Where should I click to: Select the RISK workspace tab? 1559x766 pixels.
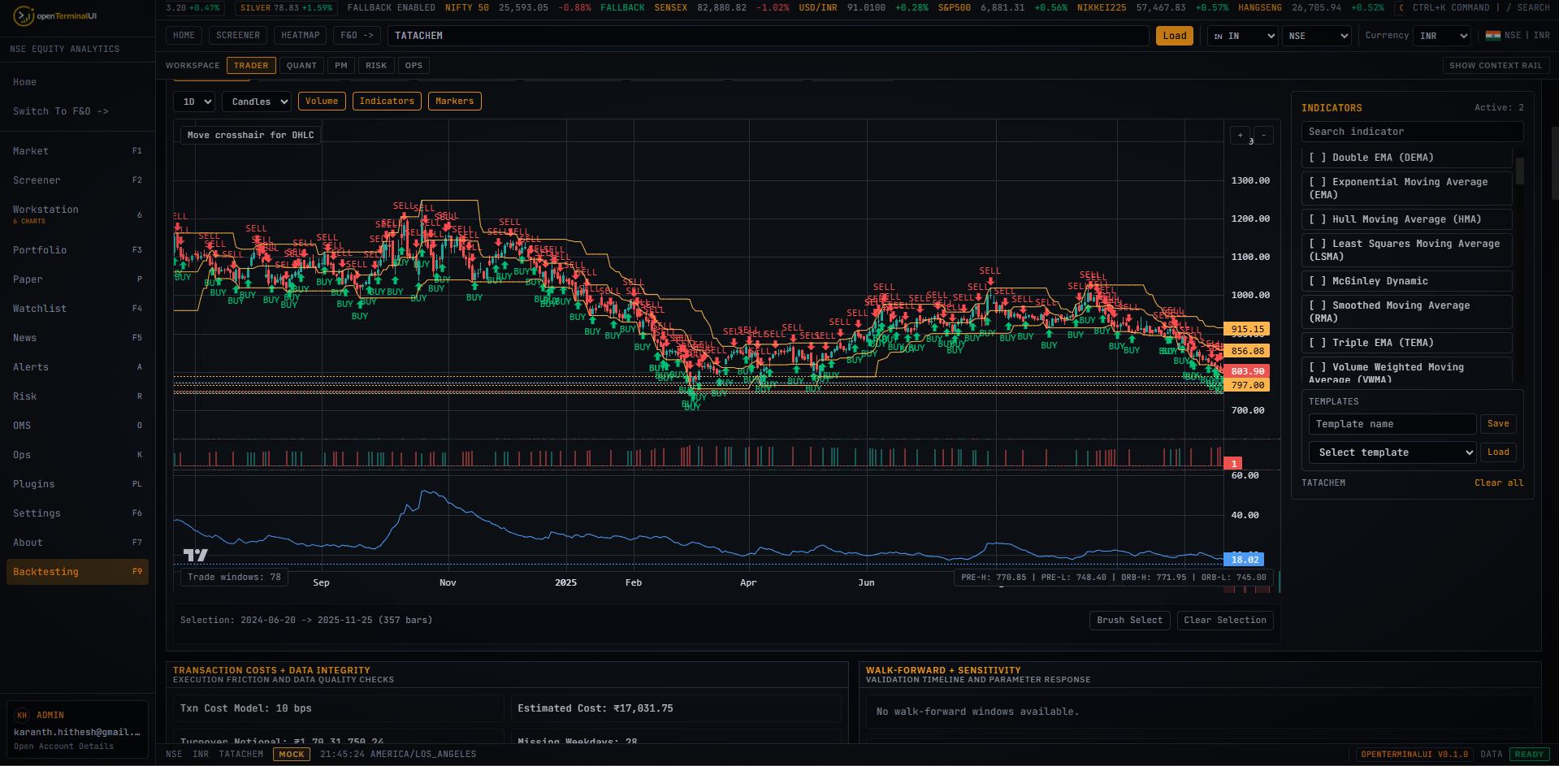376,66
